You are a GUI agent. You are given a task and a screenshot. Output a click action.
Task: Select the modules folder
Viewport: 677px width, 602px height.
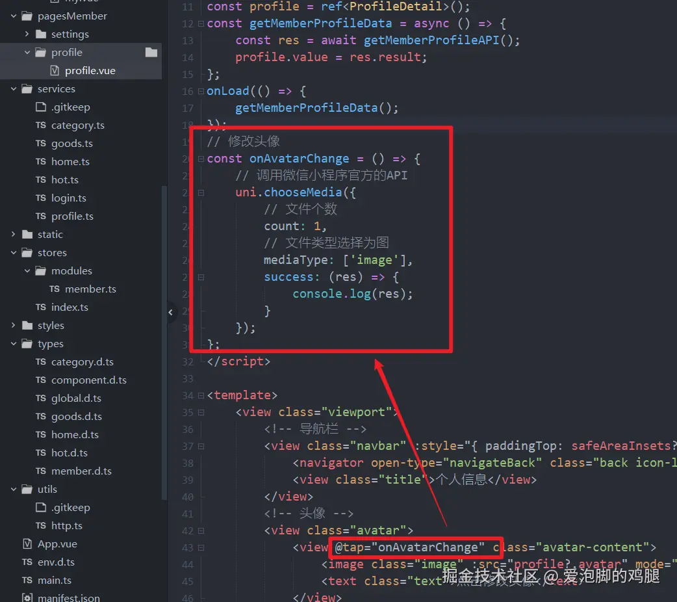point(71,270)
